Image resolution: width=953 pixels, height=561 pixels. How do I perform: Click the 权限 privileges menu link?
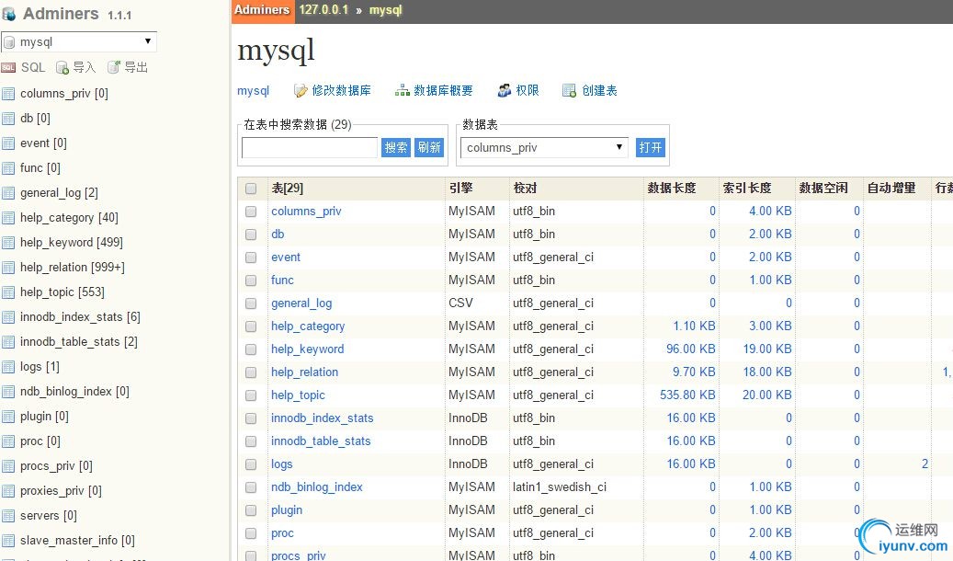pyautogui.click(x=527, y=91)
